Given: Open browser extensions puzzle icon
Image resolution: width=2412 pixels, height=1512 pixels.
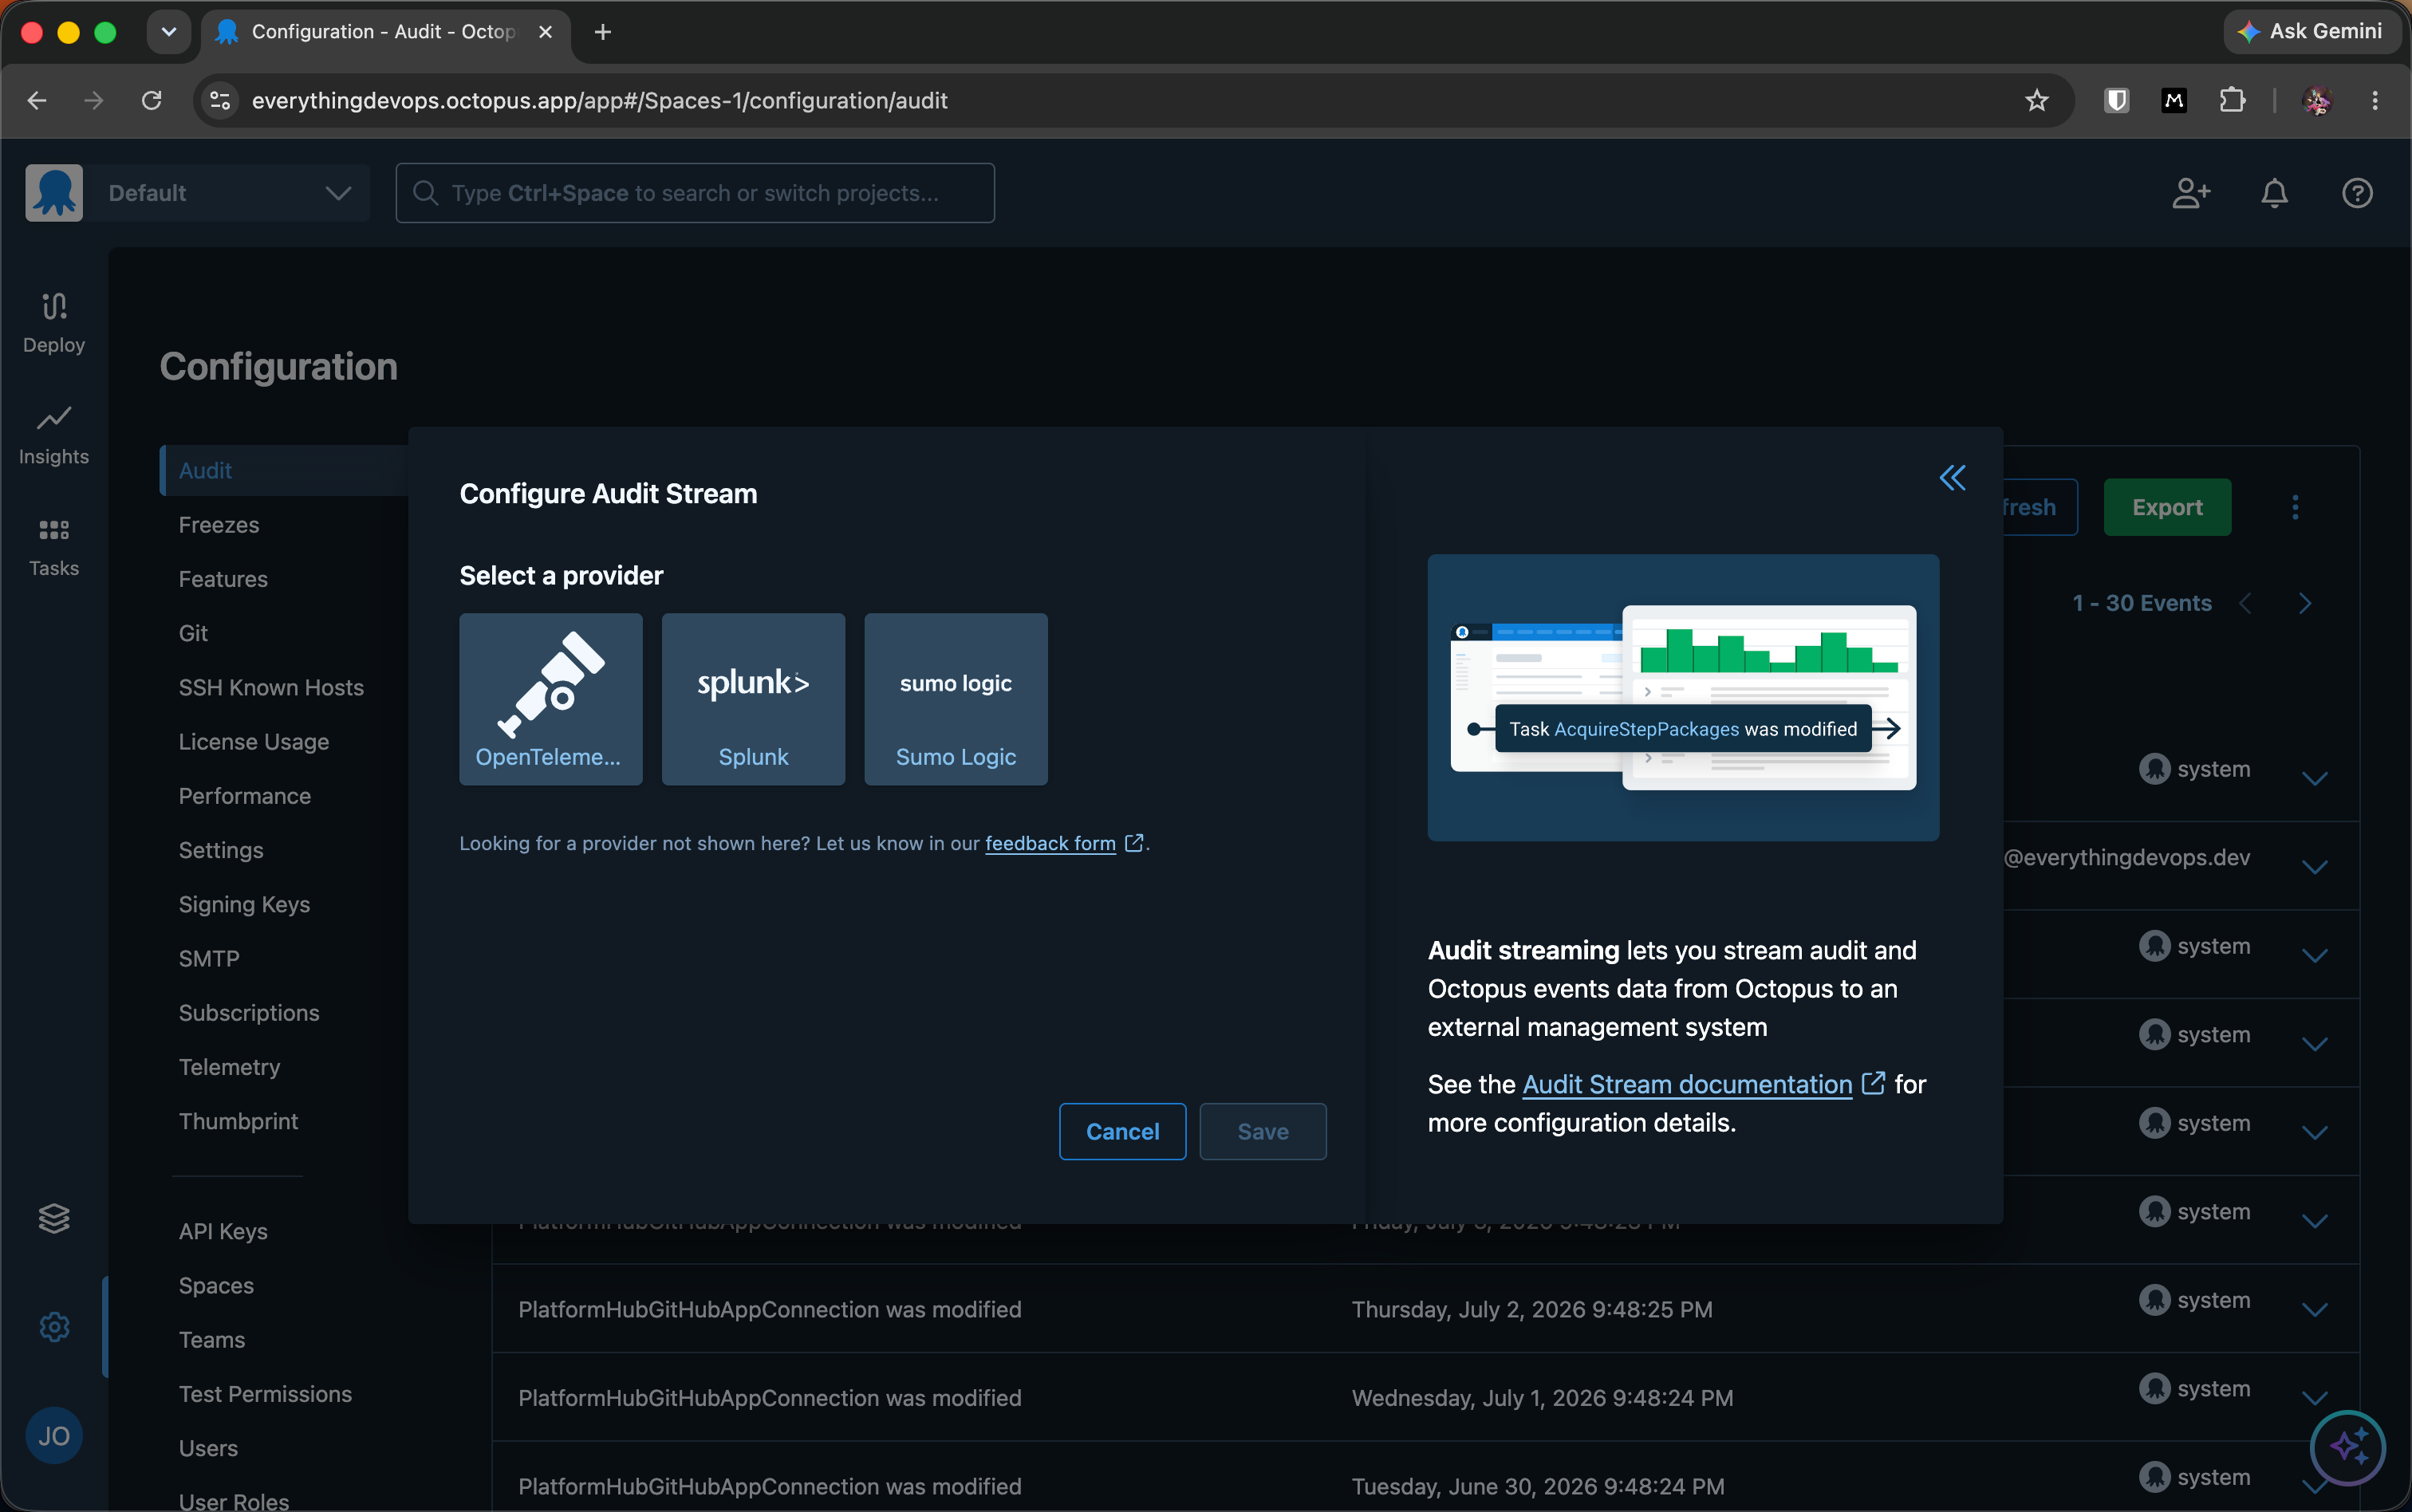Looking at the screenshot, I should click(x=2232, y=100).
